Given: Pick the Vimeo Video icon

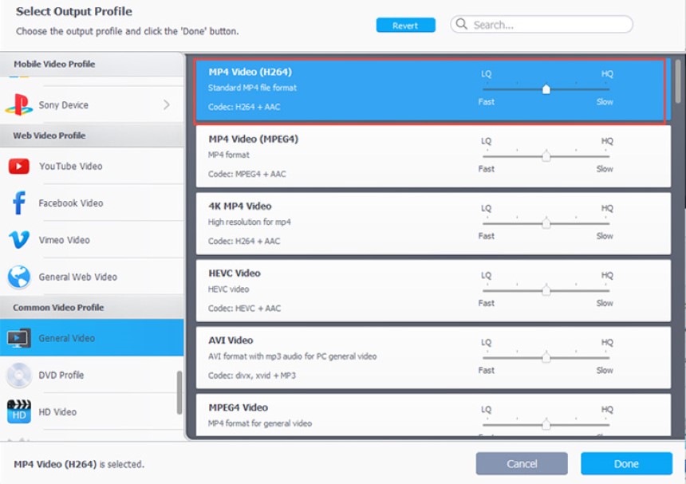Looking at the screenshot, I should (x=19, y=239).
